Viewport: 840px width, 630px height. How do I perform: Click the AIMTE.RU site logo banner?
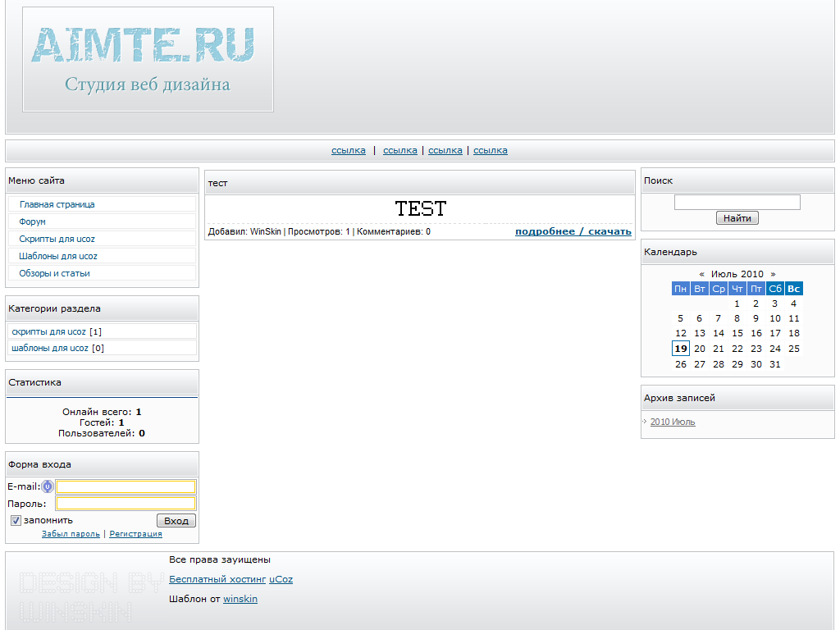[148, 59]
